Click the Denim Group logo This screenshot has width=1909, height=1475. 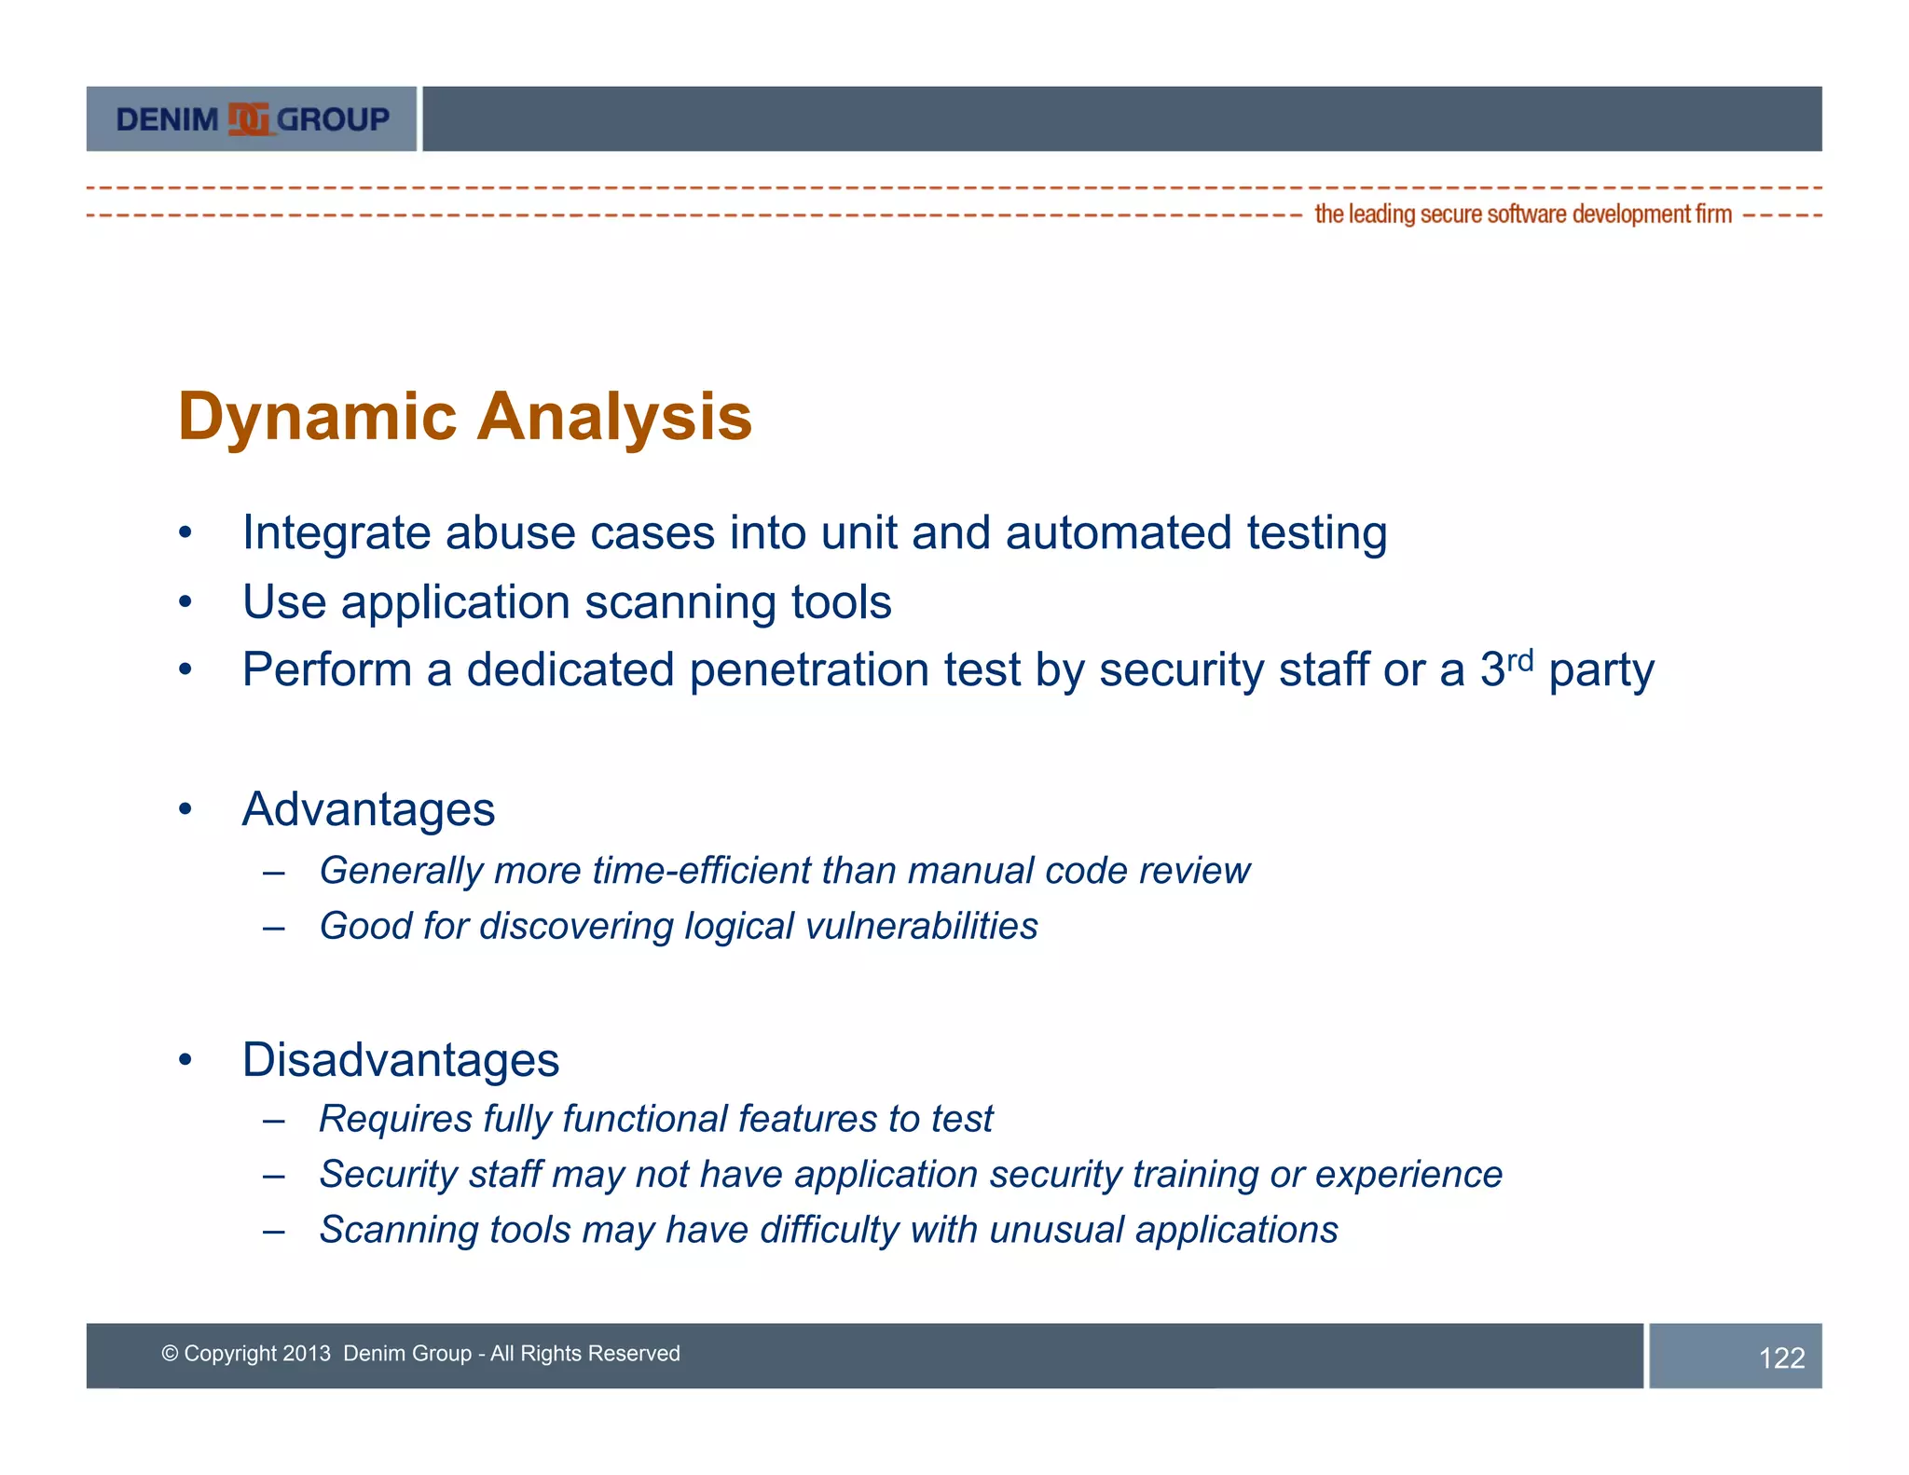(x=252, y=119)
